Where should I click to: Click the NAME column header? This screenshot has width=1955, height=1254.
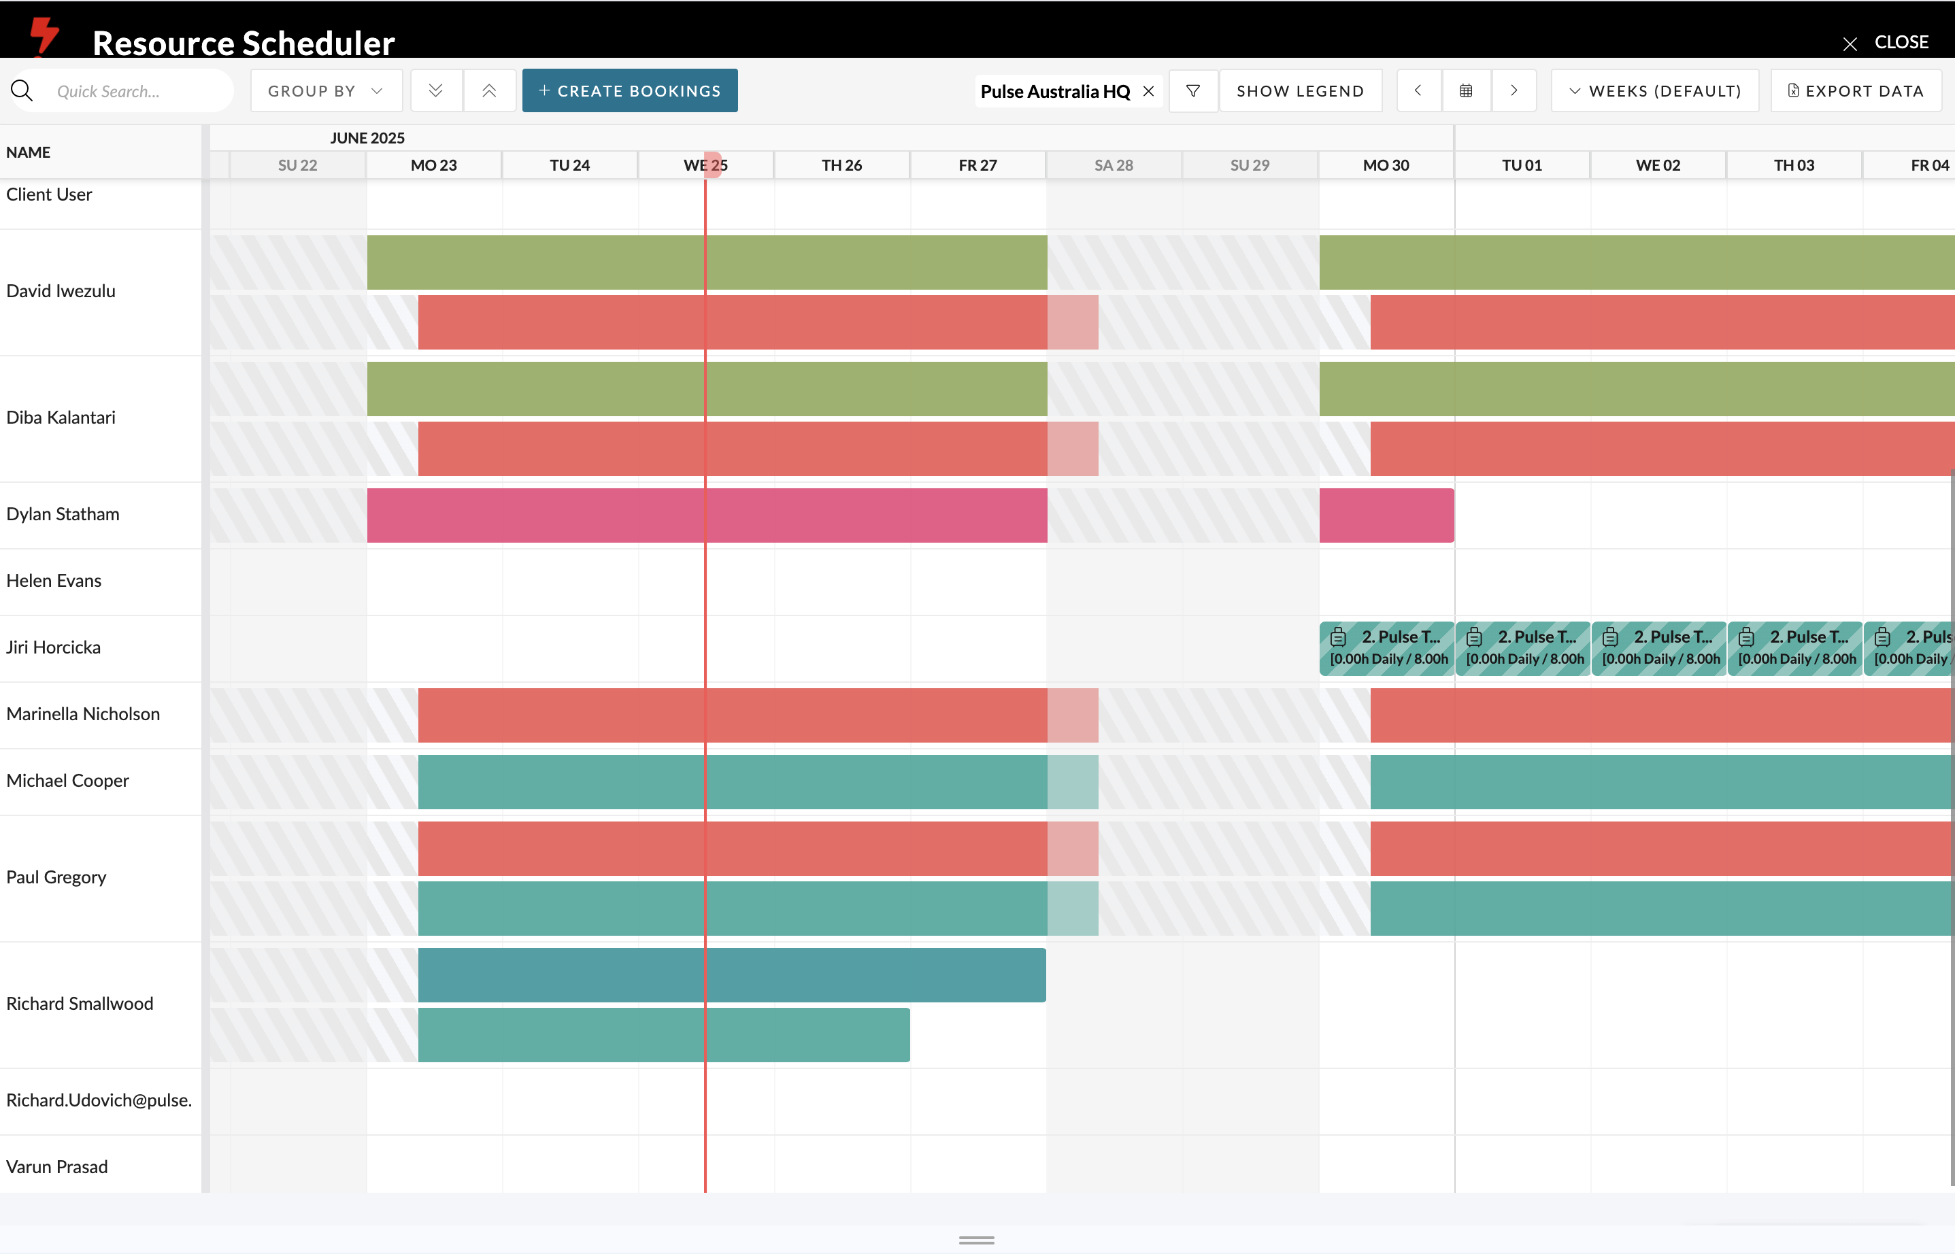(29, 152)
